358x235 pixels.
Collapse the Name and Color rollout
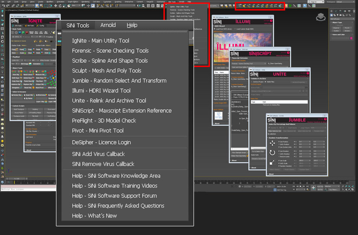pyautogui.click(x=338, y=34)
